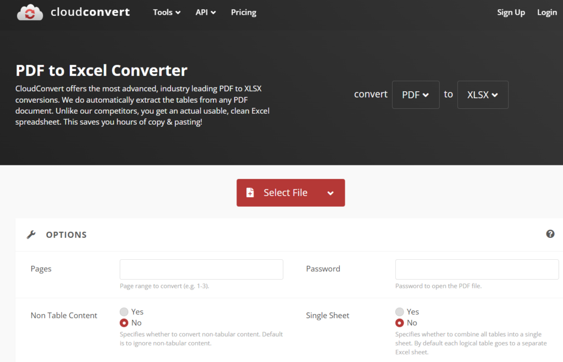Image resolution: width=563 pixels, height=362 pixels.
Task: Open the Tools menu
Action: click(166, 12)
